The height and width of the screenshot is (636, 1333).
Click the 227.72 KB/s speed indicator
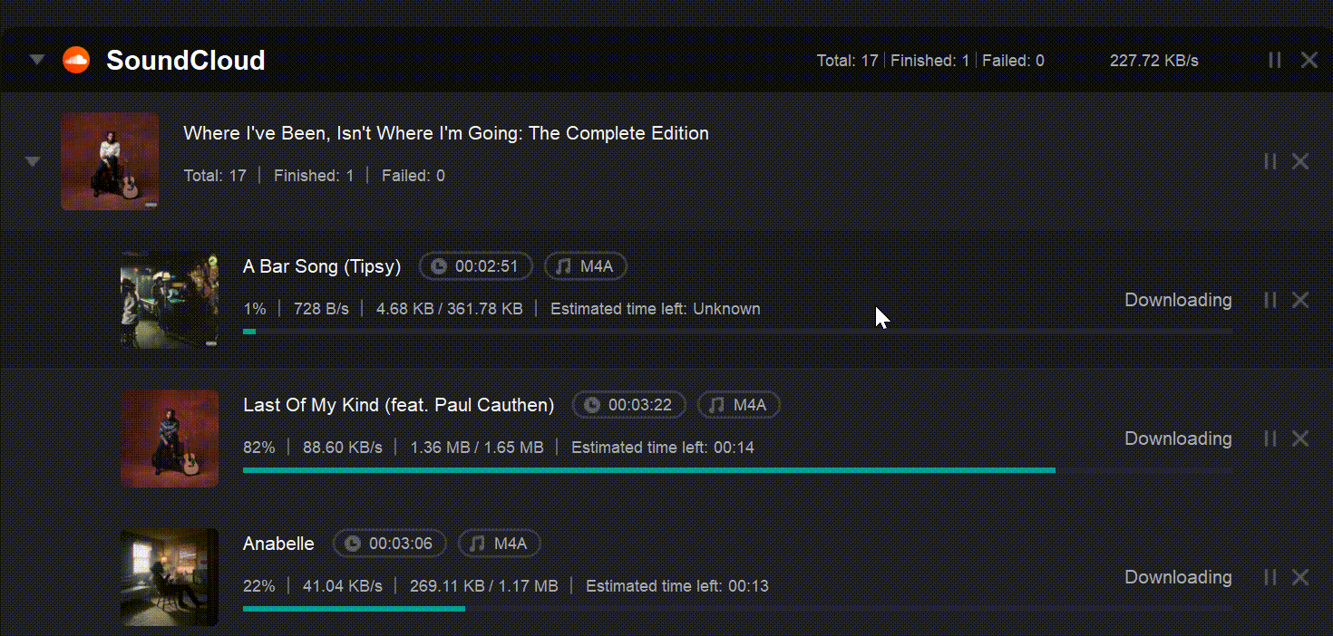click(x=1153, y=60)
